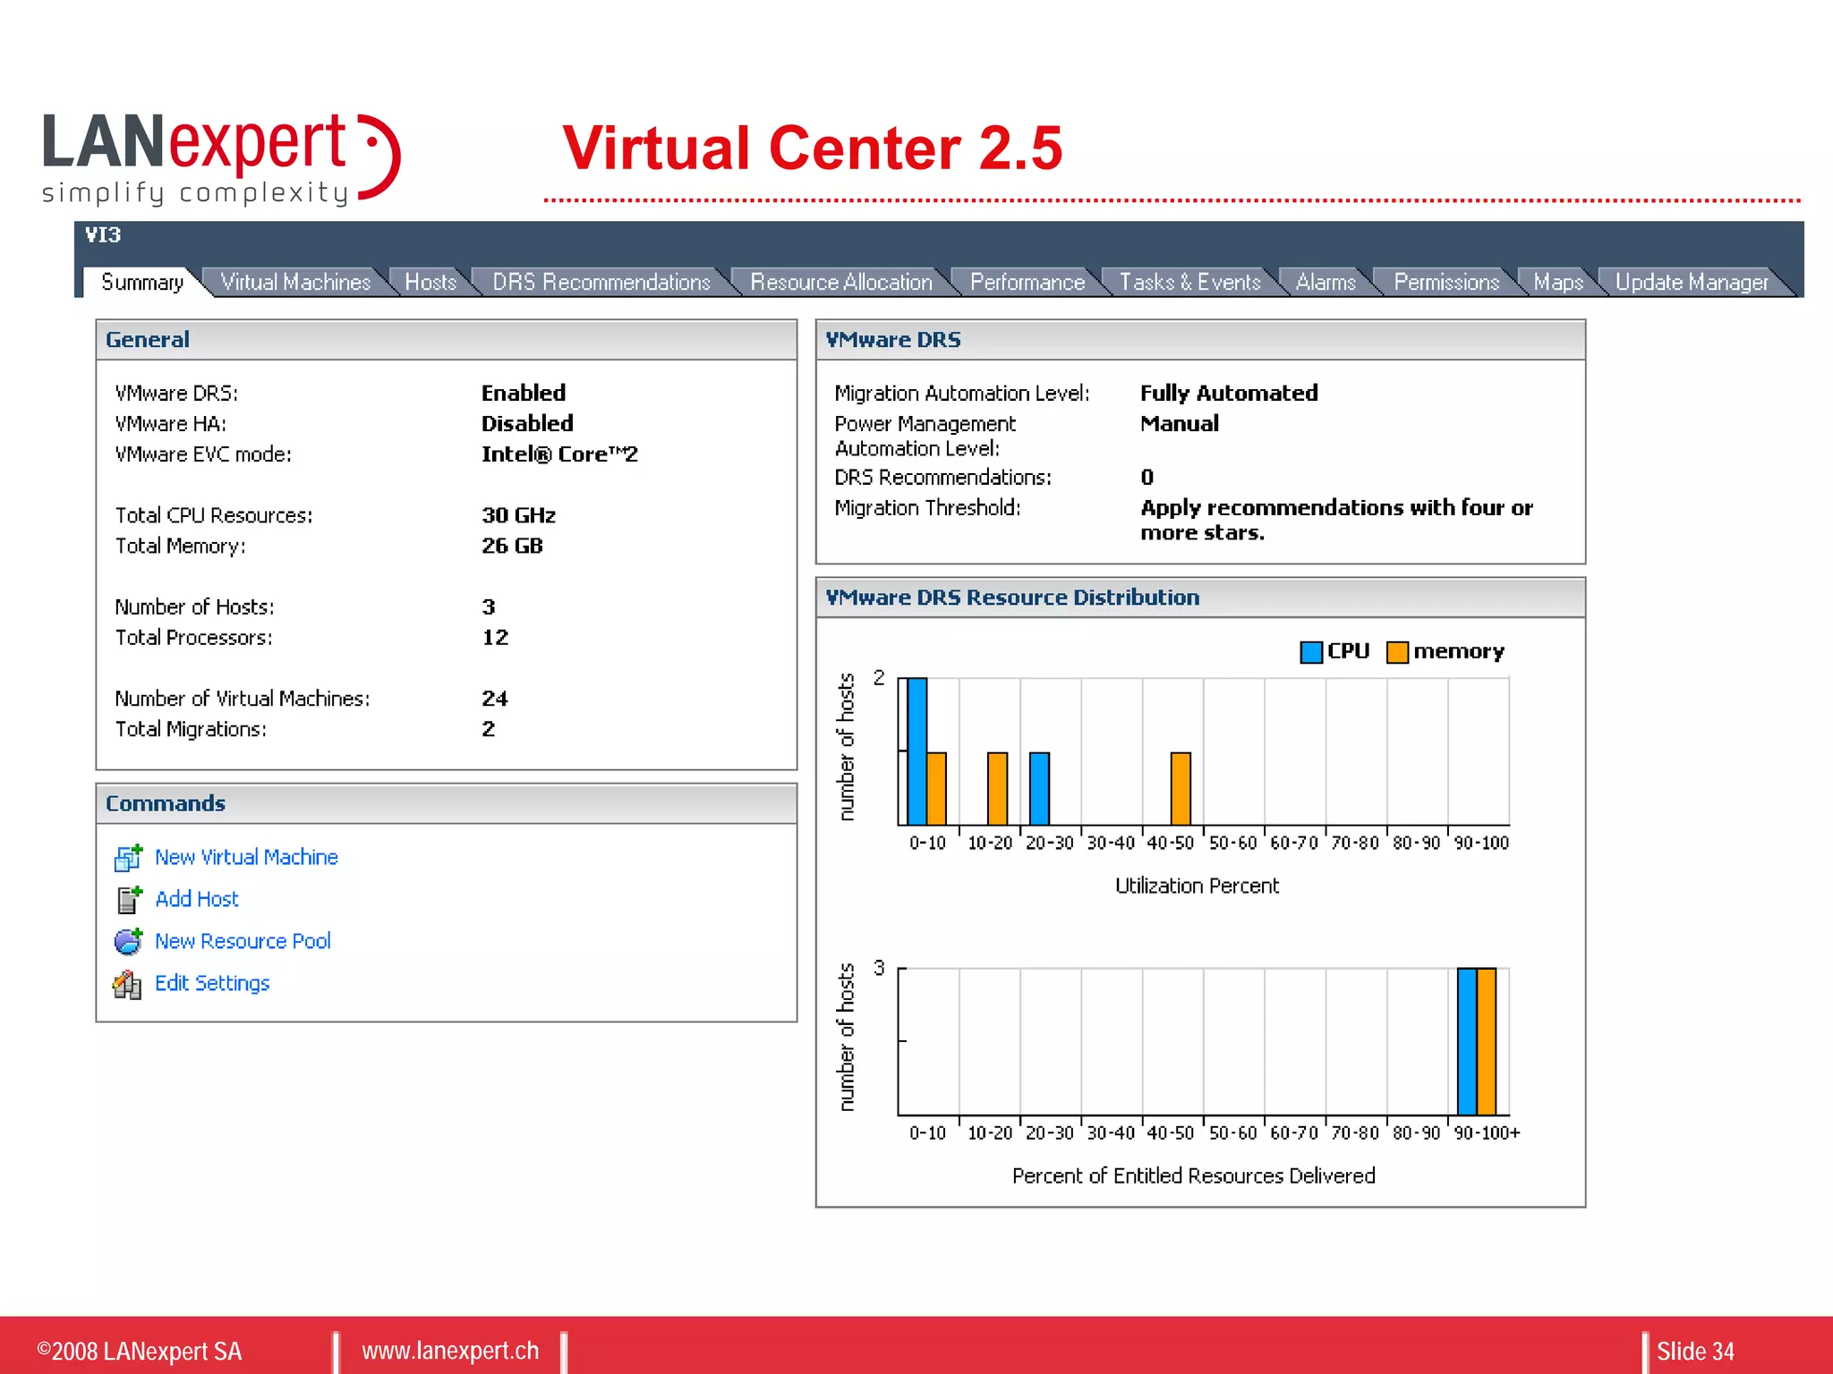Click the 'Slide 34' footer text
This screenshot has width=1833, height=1374.
(1695, 1351)
